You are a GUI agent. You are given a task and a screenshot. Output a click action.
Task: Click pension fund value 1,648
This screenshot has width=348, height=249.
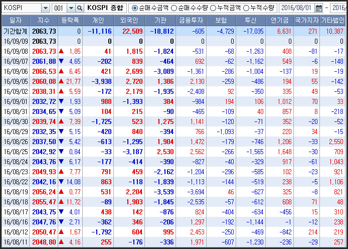point(285,152)
